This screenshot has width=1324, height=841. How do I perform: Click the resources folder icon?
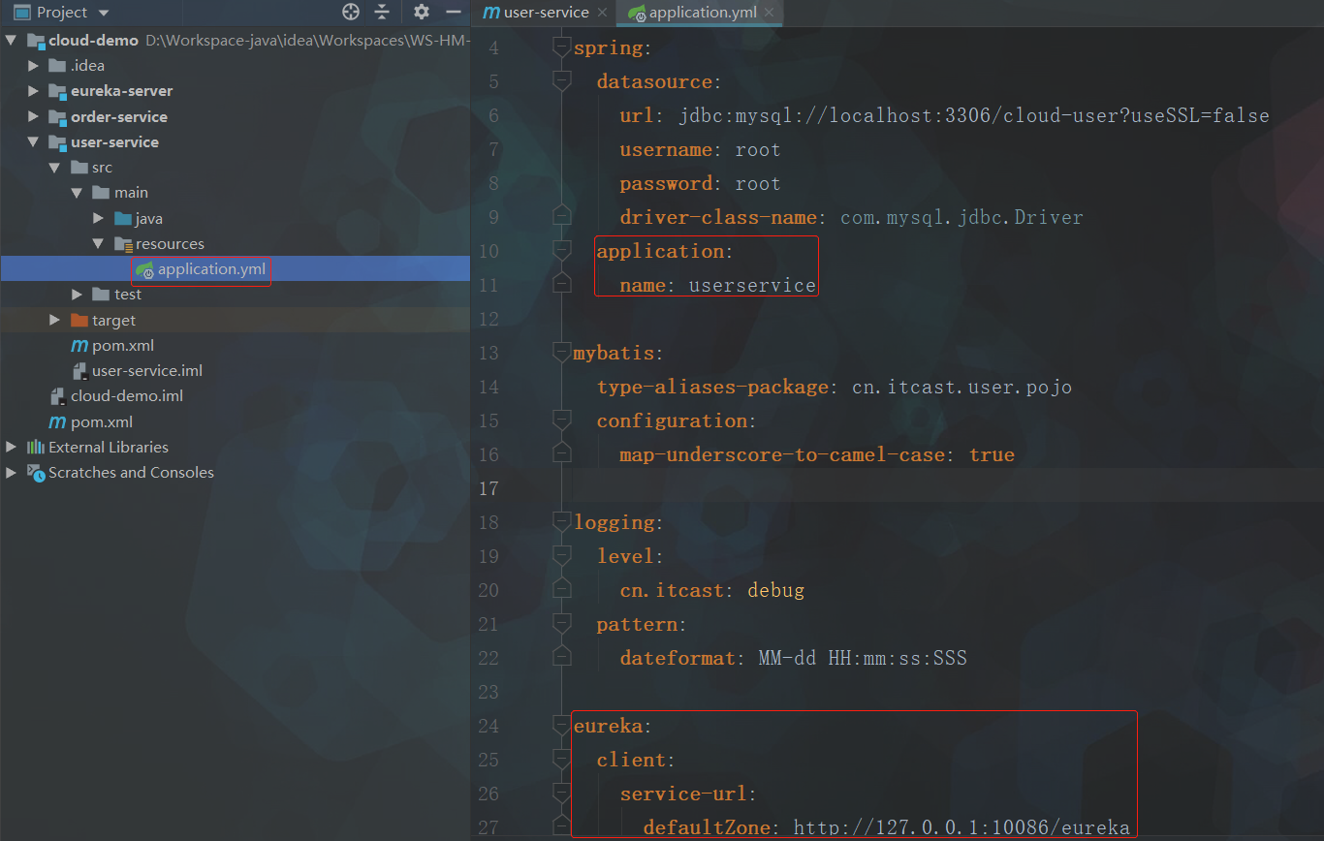[x=123, y=244]
